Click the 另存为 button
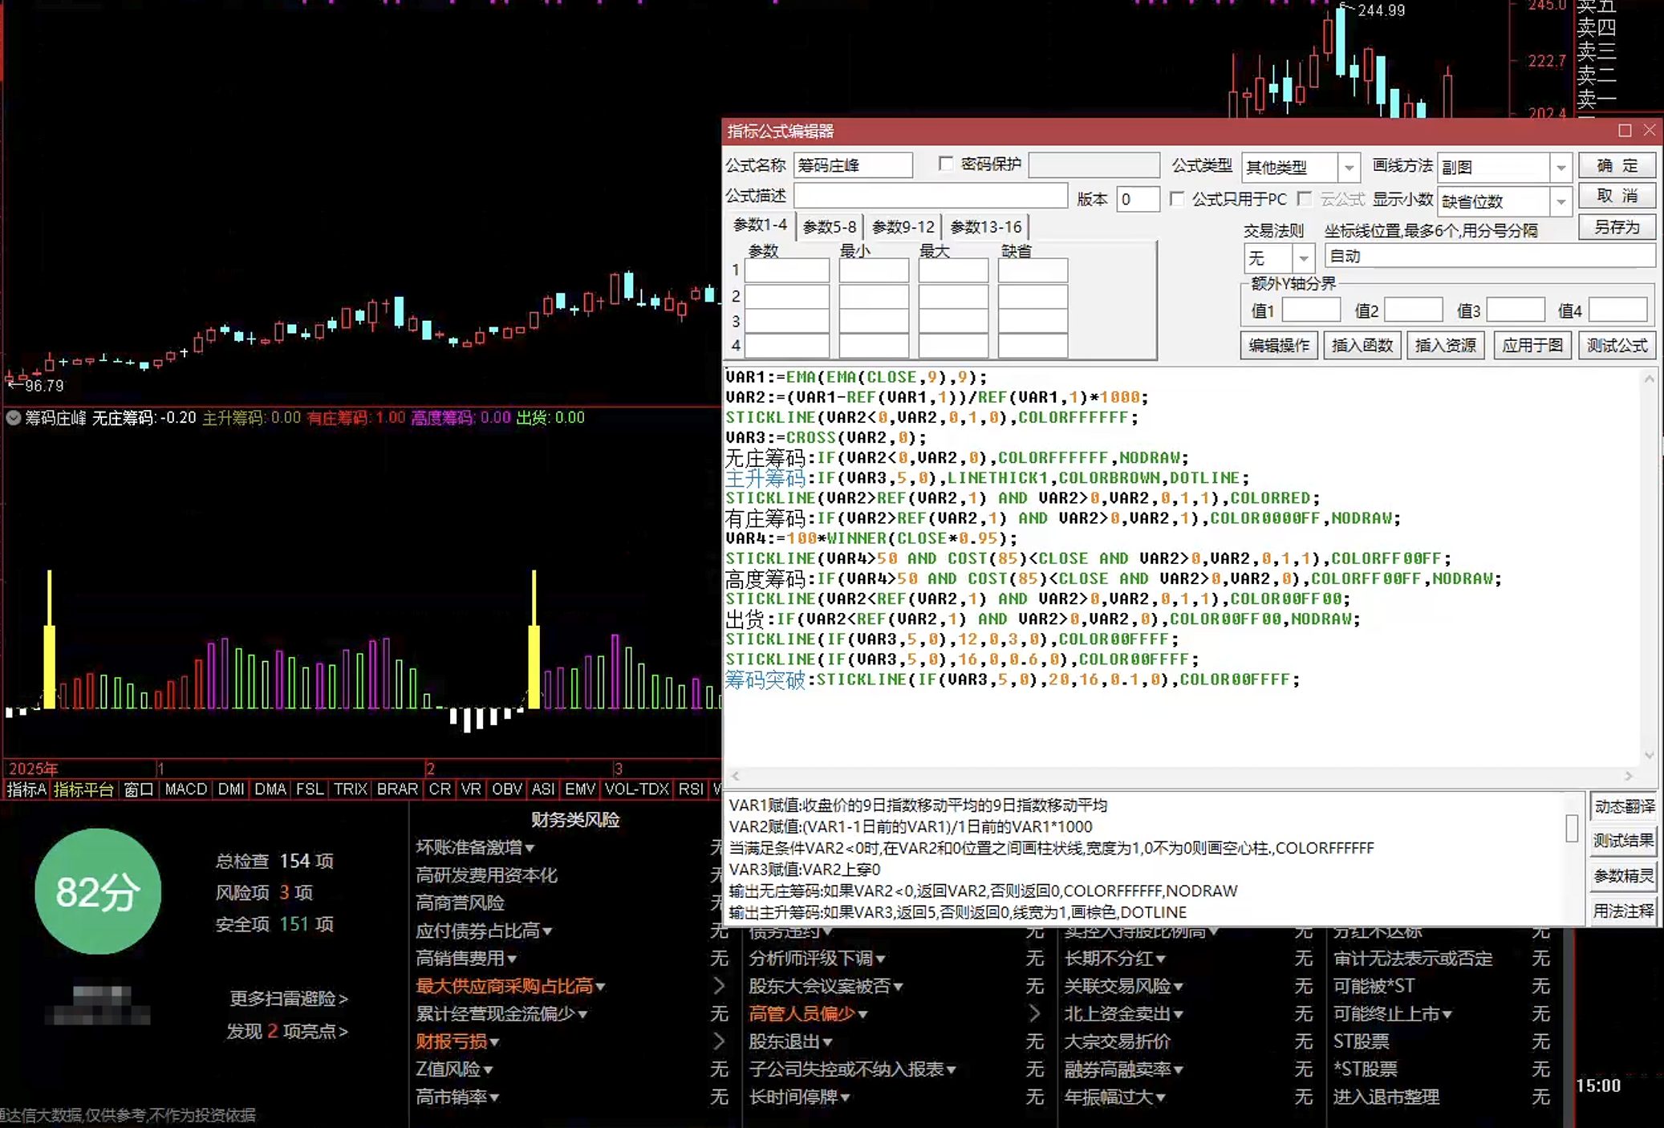 pyautogui.click(x=1617, y=227)
